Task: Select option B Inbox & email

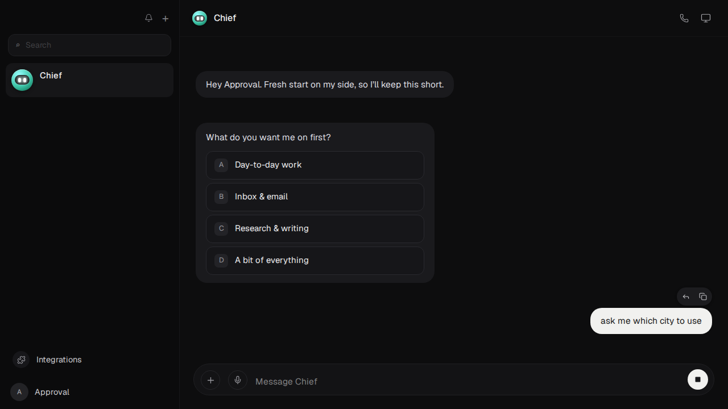Action: click(315, 197)
